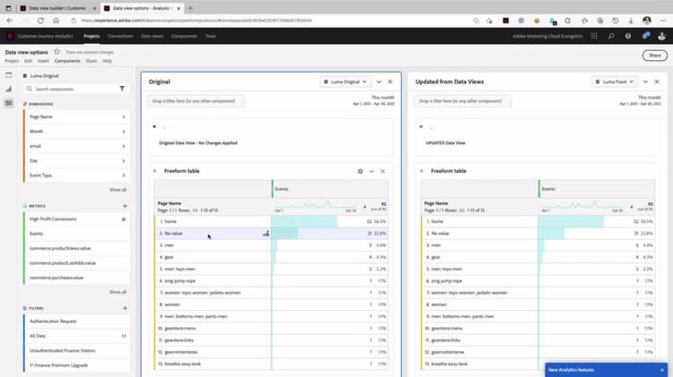Close the Updated from Data Views panel
Image resolution: width=673 pixels, height=377 pixels.
pos(657,81)
